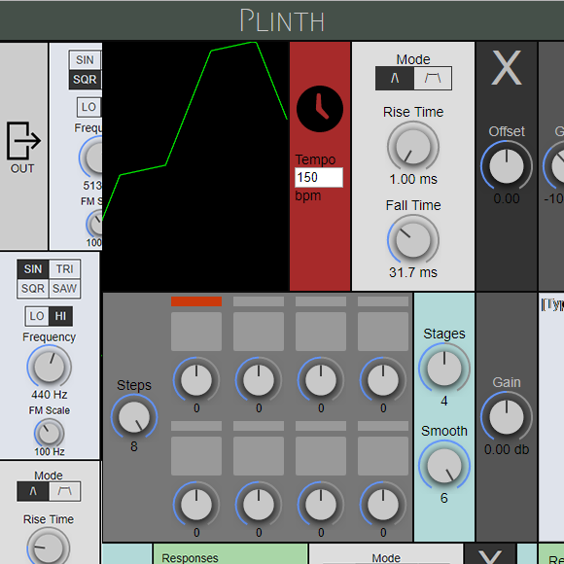Image resolution: width=564 pixels, height=564 pixels.
Task: Click the Tempo bpm input field
Action: point(319,177)
